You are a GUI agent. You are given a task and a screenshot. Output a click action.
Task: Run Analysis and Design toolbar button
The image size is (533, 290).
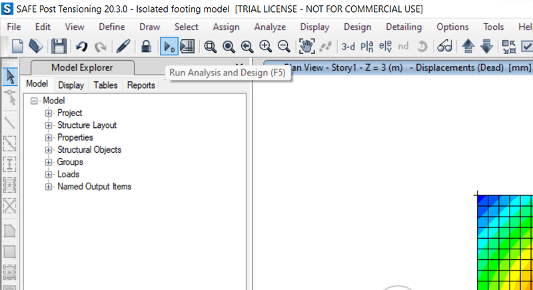pos(169,47)
